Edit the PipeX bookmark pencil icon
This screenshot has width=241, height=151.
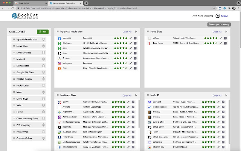[218, 132]
